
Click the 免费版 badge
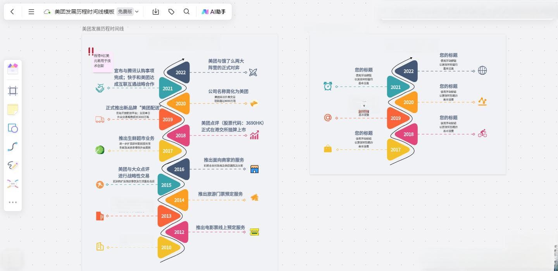click(125, 12)
